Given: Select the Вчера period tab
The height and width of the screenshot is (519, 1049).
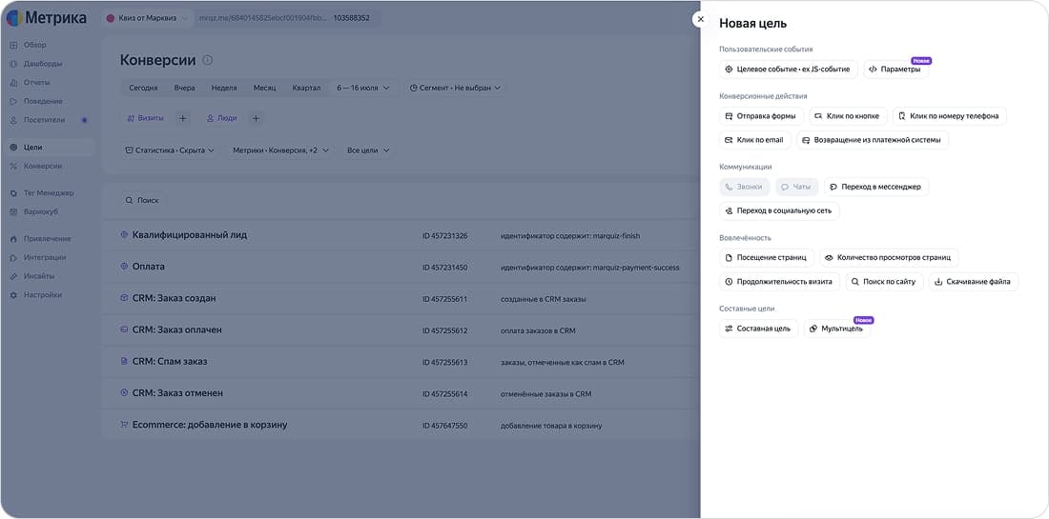Looking at the screenshot, I should tap(185, 88).
